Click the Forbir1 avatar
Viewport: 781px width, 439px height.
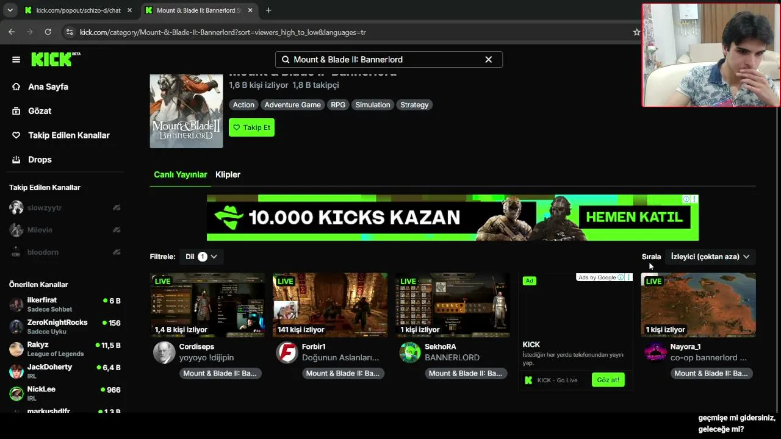(287, 352)
